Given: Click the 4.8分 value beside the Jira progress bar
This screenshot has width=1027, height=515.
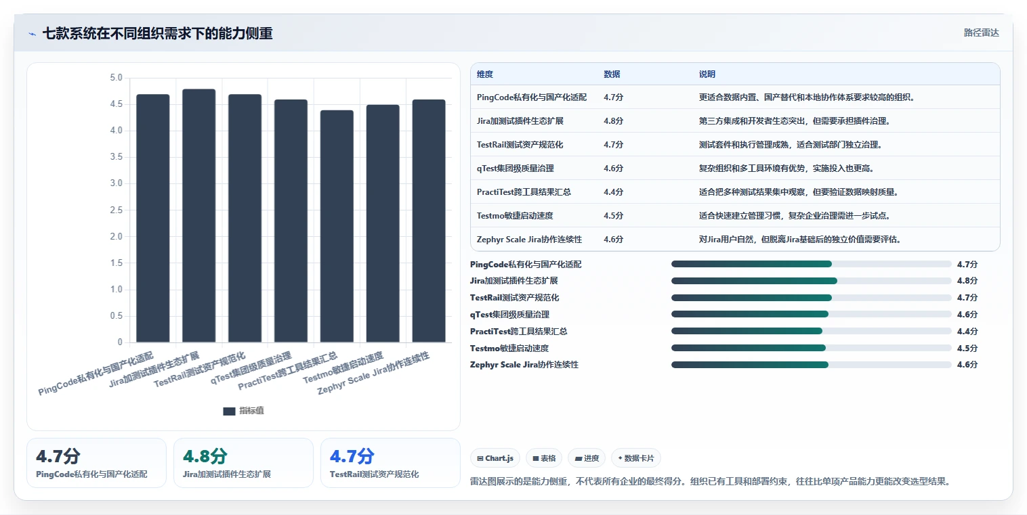Looking at the screenshot, I should [x=967, y=281].
